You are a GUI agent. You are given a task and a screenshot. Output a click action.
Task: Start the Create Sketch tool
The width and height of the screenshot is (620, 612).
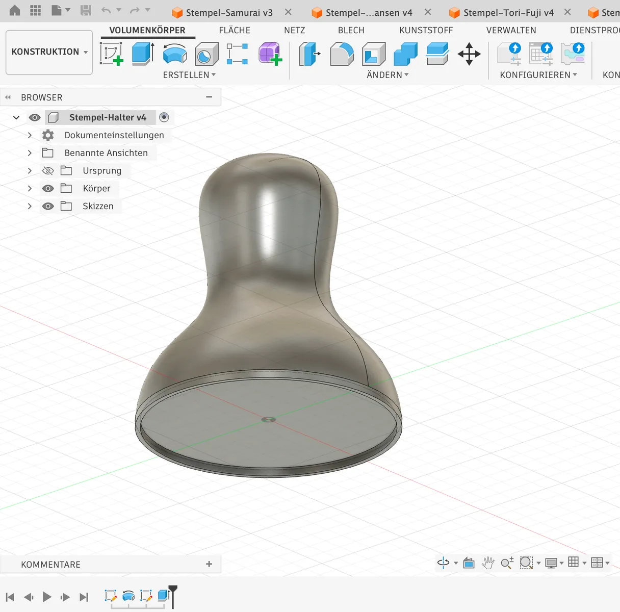coord(111,54)
